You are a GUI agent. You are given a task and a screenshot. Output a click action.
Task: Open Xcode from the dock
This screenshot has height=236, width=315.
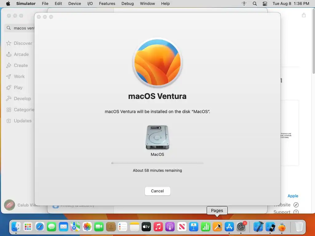[258, 227]
